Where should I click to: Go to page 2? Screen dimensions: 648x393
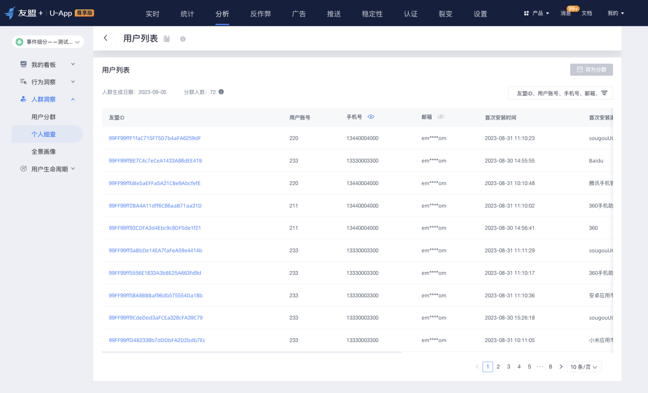click(x=498, y=367)
